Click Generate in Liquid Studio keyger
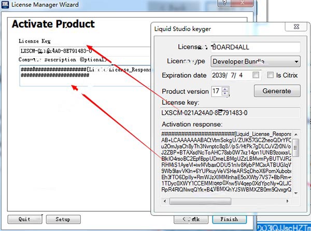Image resolution: width=311 pixels, height=231 pixels. pos(277,91)
